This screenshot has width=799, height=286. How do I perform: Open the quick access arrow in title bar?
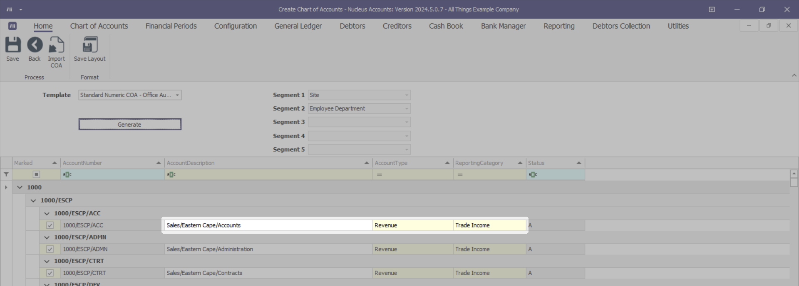pos(21,9)
